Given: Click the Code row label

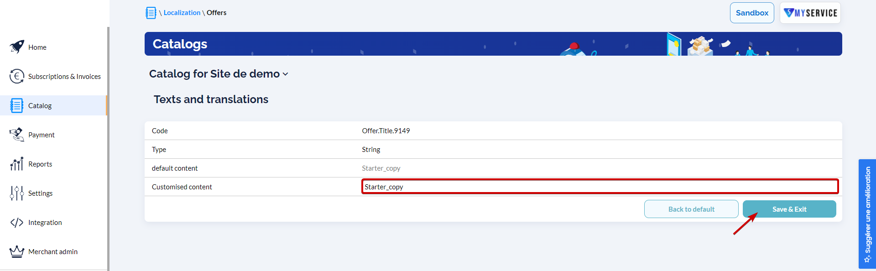Looking at the screenshot, I should (x=160, y=131).
